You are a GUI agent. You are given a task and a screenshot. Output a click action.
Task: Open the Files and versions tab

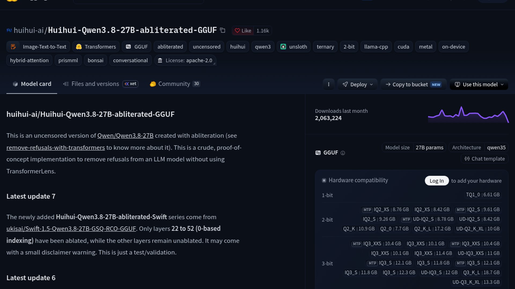[101, 84]
